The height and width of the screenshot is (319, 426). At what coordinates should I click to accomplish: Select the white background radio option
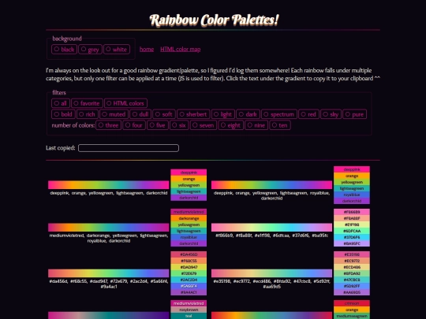click(x=117, y=50)
